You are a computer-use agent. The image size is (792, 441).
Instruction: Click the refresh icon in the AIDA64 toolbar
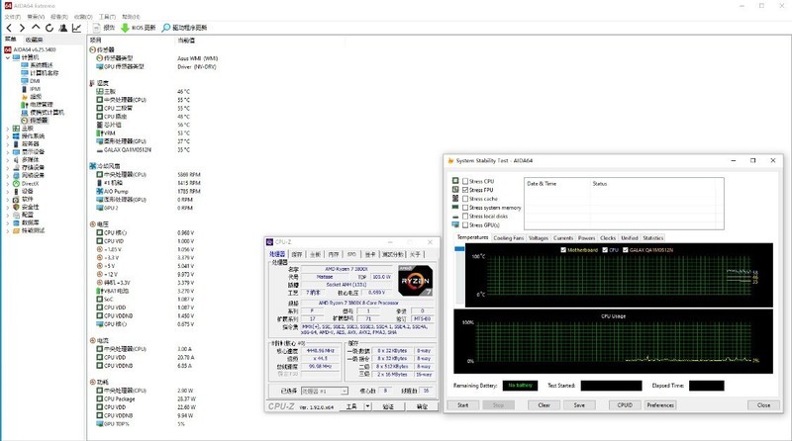(49, 28)
